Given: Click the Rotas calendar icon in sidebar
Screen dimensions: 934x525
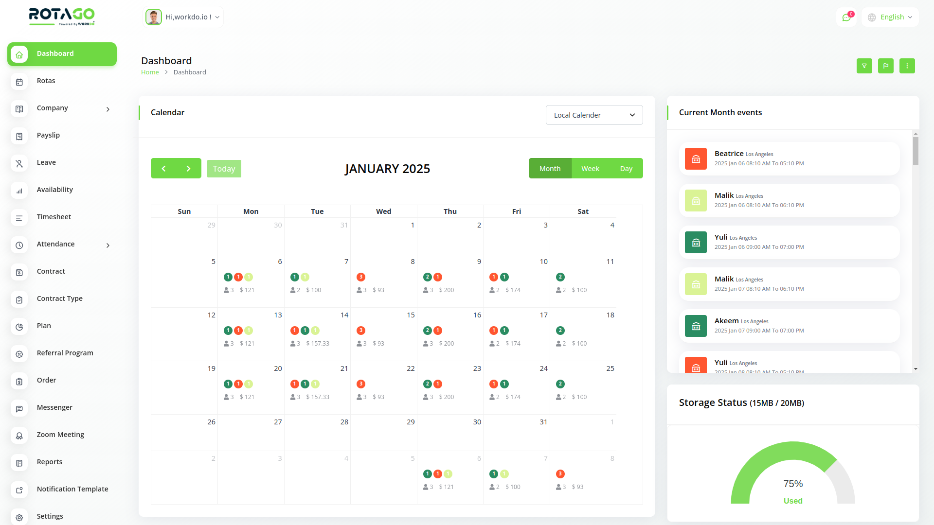Looking at the screenshot, I should click(19, 82).
